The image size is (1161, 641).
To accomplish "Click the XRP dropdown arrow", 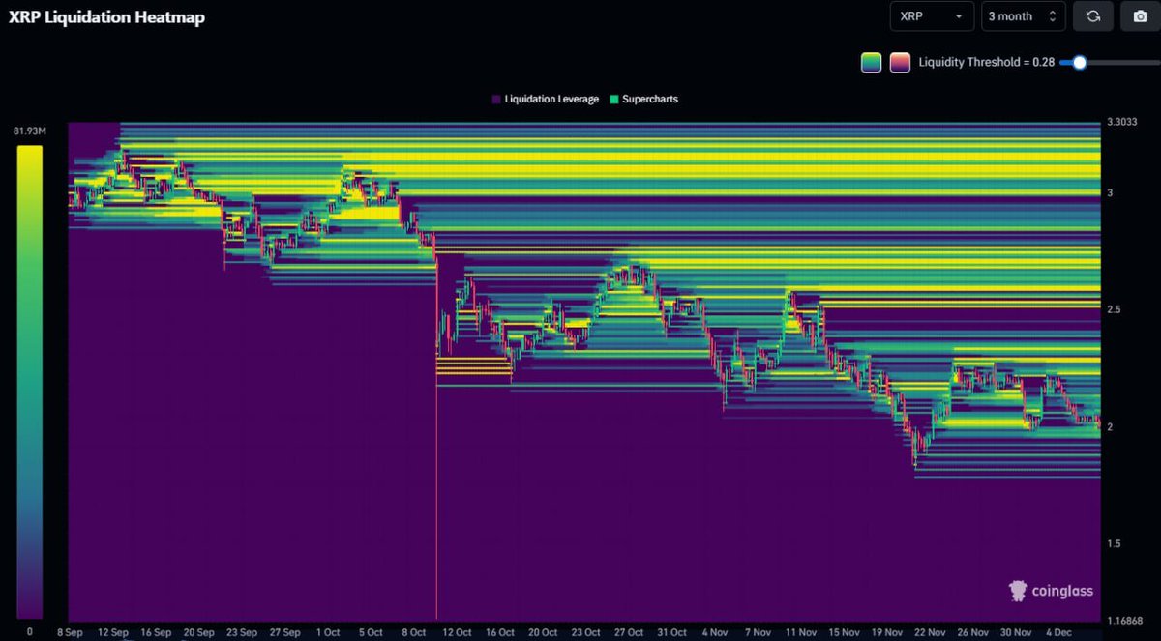I will click(x=962, y=16).
